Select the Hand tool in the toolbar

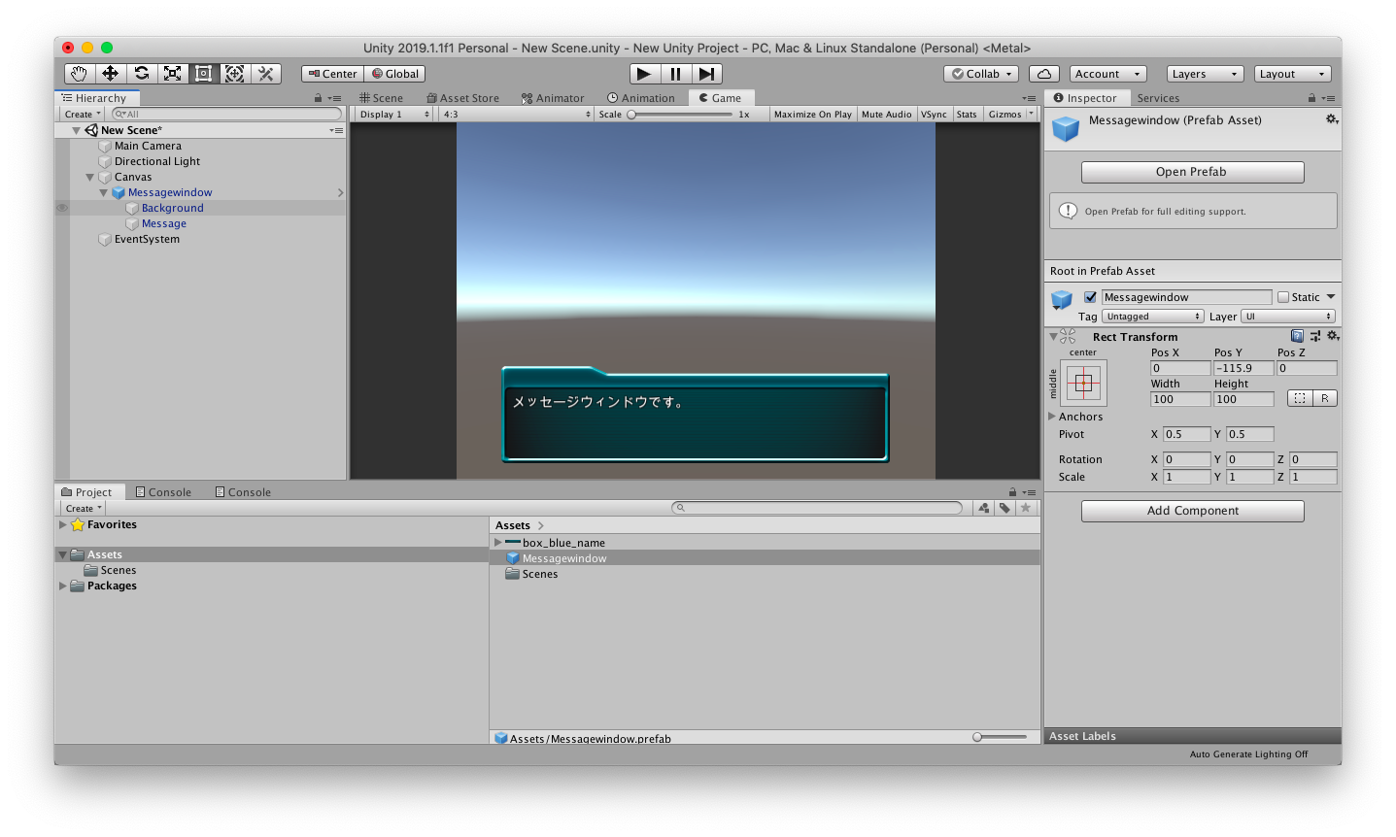pos(78,73)
